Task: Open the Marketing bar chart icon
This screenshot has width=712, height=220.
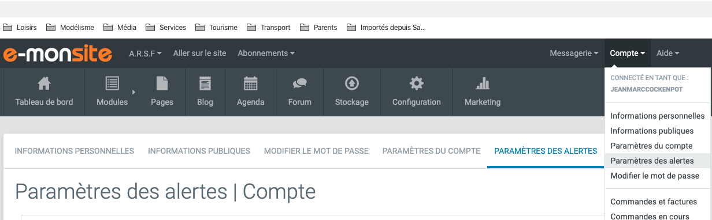Action: 483,84
